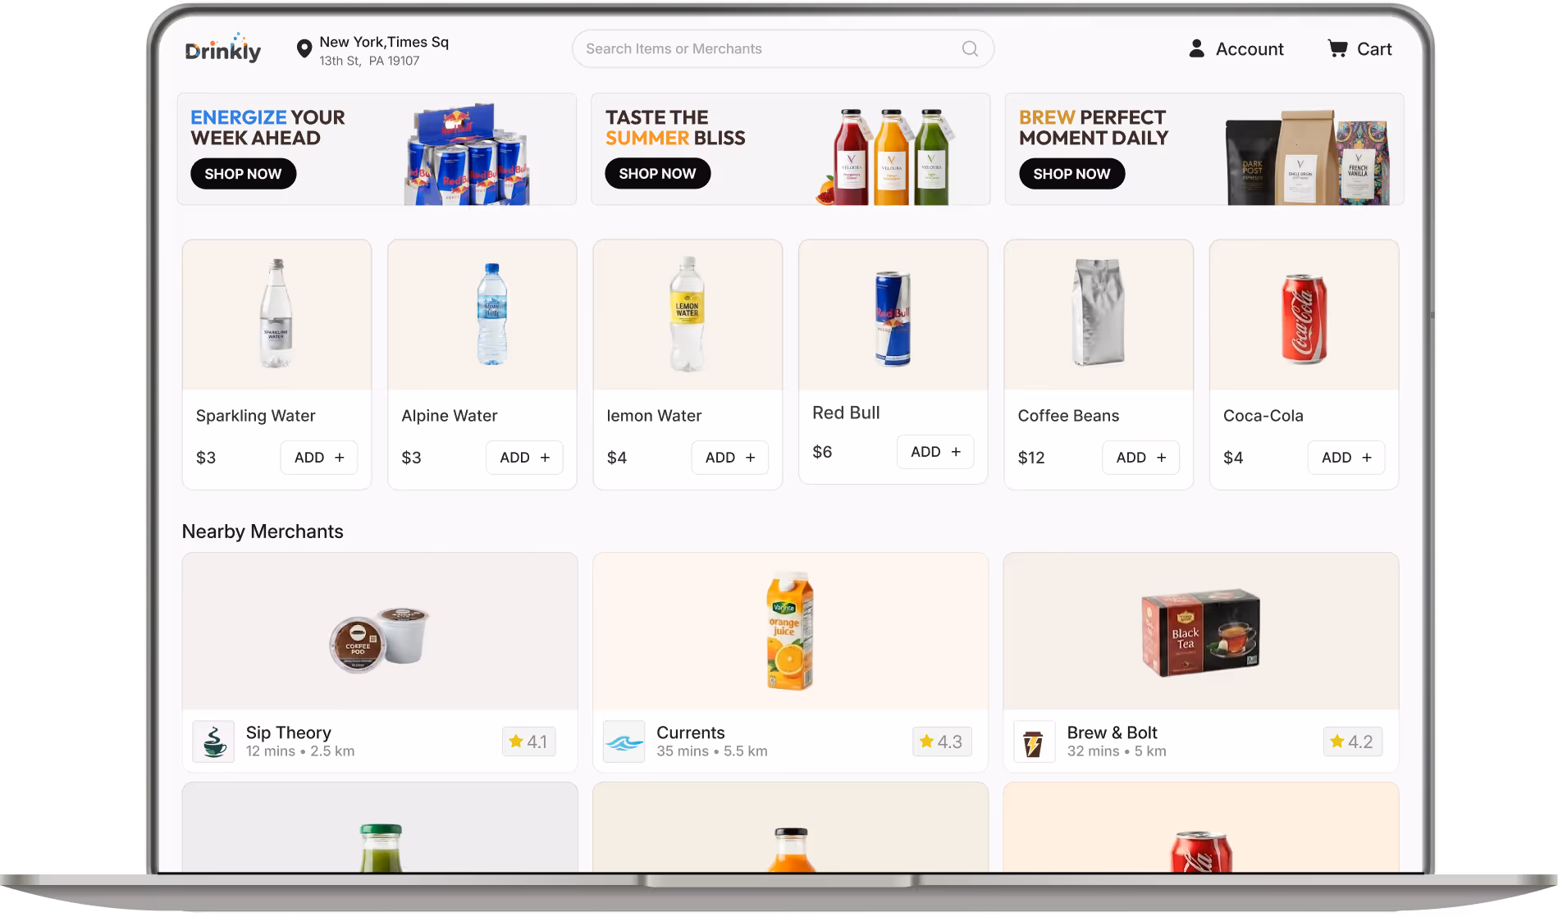Shop now on Brew Perfect Moment banner
1558x917 pixels.
pos(1071,174)
